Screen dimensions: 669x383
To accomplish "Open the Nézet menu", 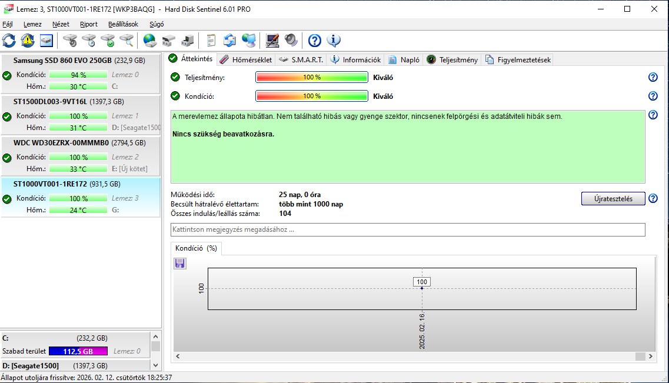I will 61,24.
